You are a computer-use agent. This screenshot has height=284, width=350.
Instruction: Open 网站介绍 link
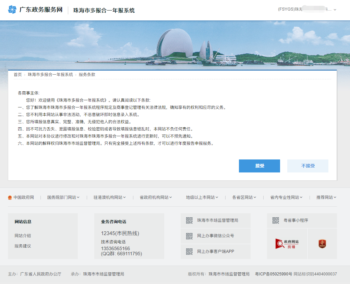click(23, 236)
